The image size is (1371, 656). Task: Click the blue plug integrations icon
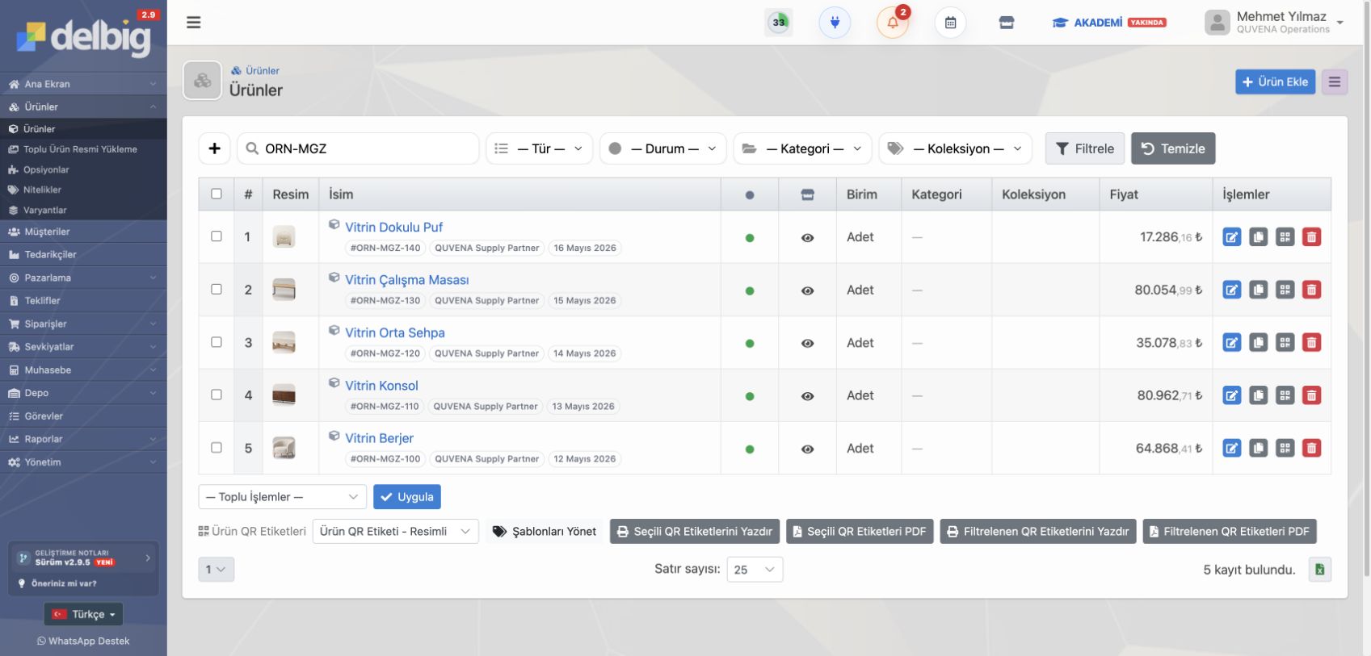point(835,23)
